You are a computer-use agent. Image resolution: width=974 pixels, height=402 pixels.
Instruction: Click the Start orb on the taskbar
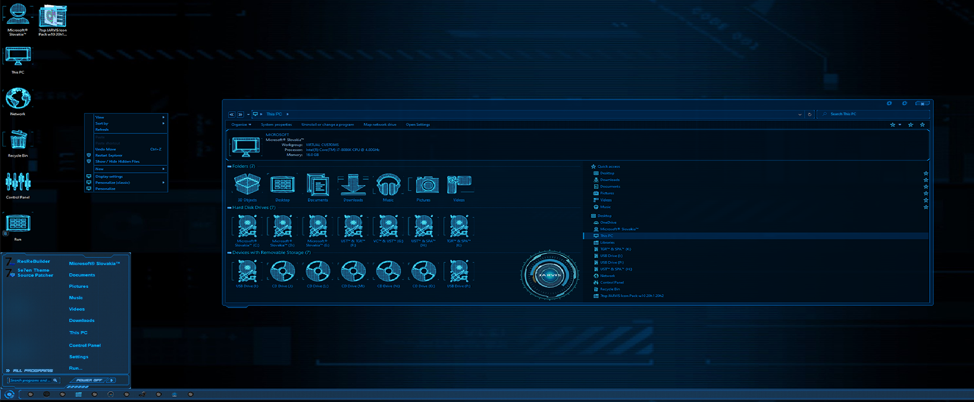[9, 395]
